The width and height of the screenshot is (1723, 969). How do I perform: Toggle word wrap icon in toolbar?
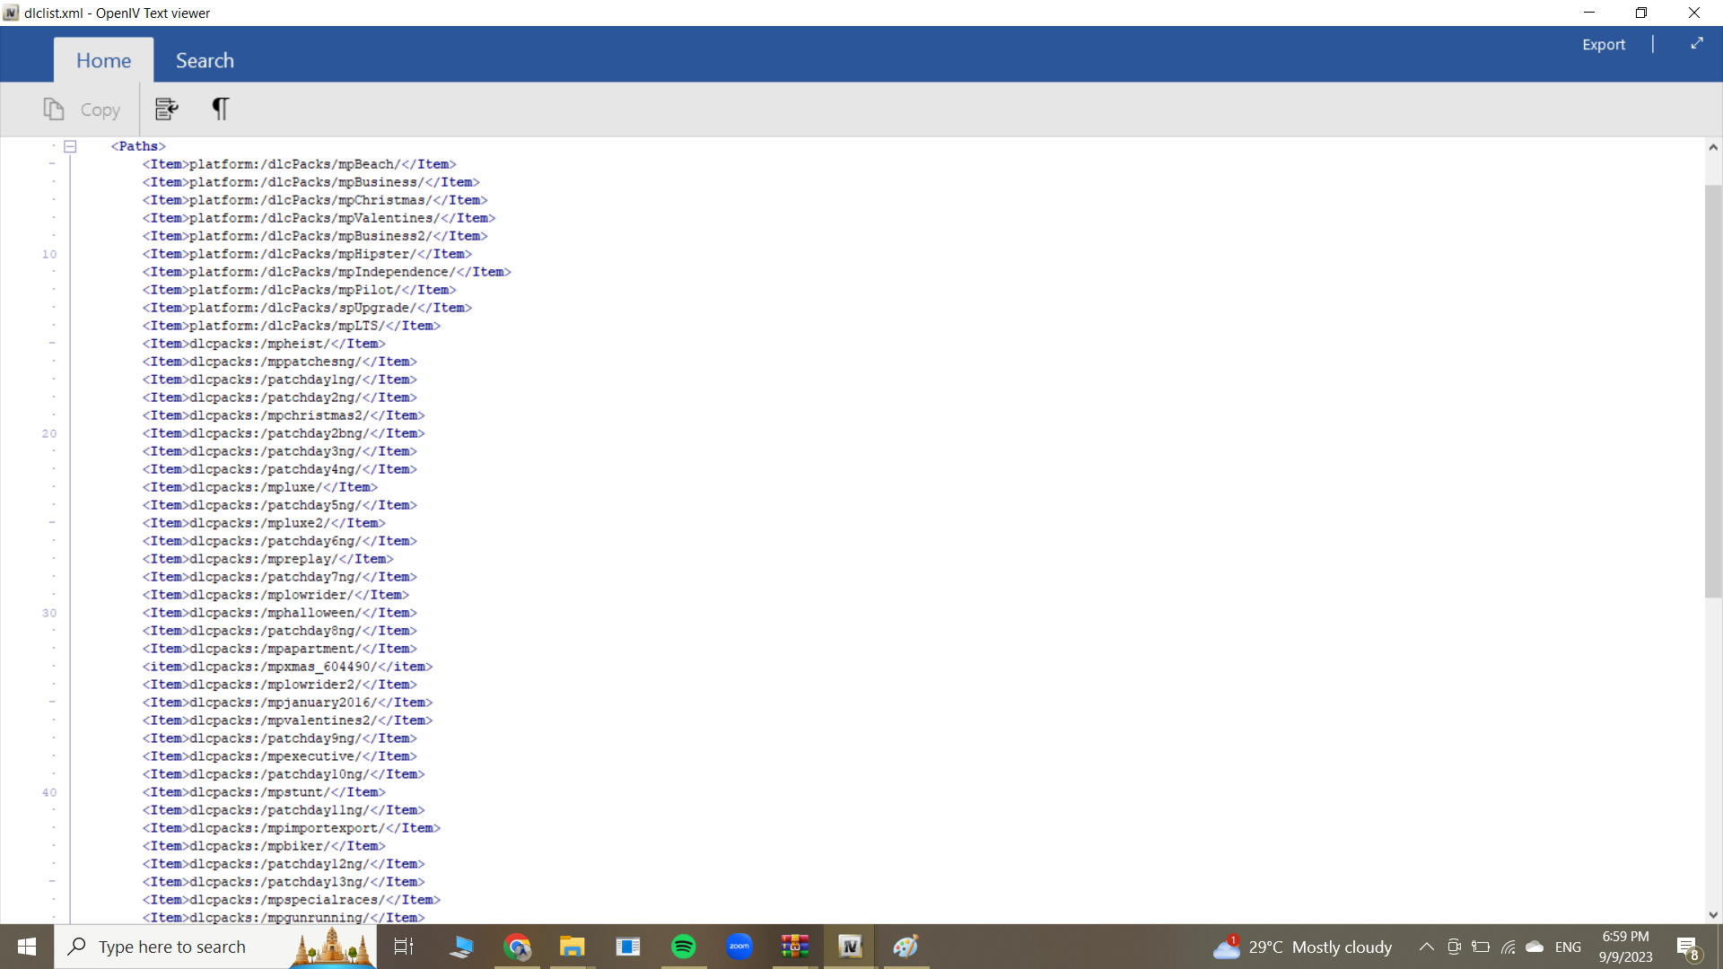167,109
